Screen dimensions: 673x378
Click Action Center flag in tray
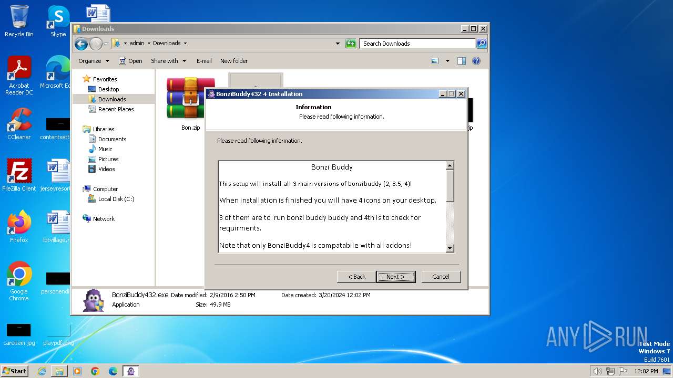623,371
